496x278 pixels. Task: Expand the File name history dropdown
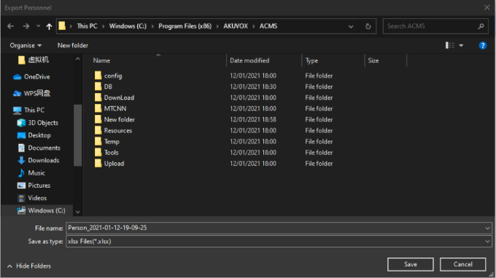[487, 228]
